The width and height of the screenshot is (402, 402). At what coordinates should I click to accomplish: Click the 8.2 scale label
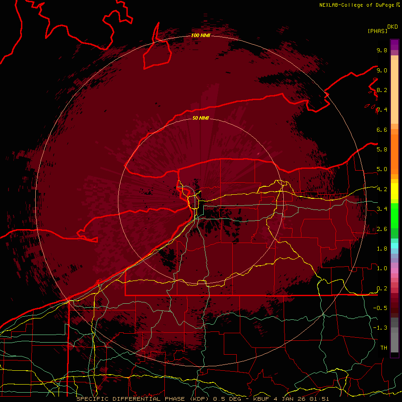pos(382,90)
